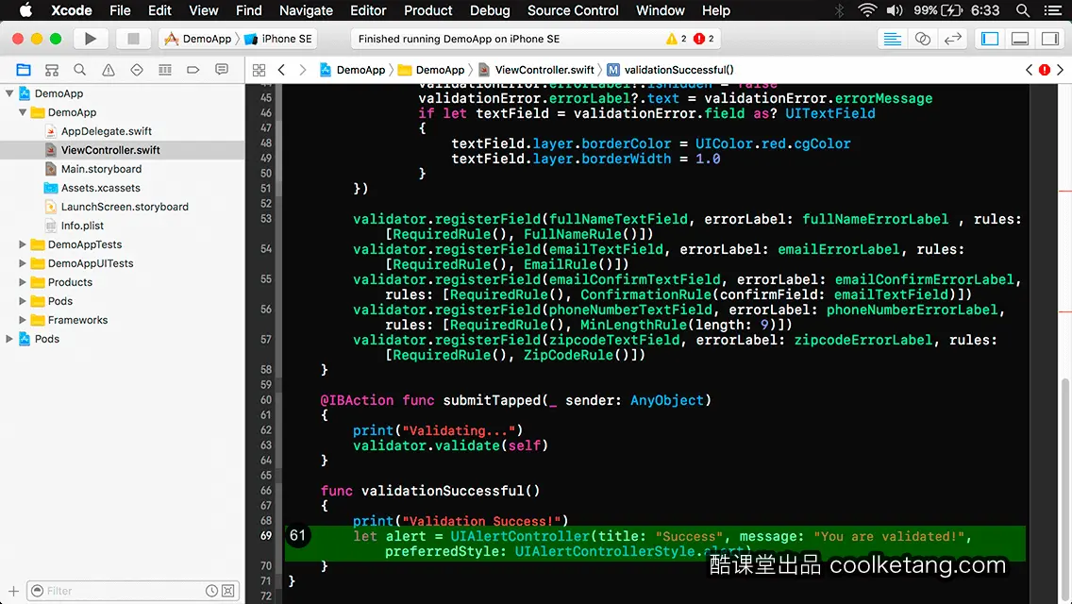Expand the DemoAppTests folder
The width and height of the screenshot is (1072, 604).
point(23,244)
